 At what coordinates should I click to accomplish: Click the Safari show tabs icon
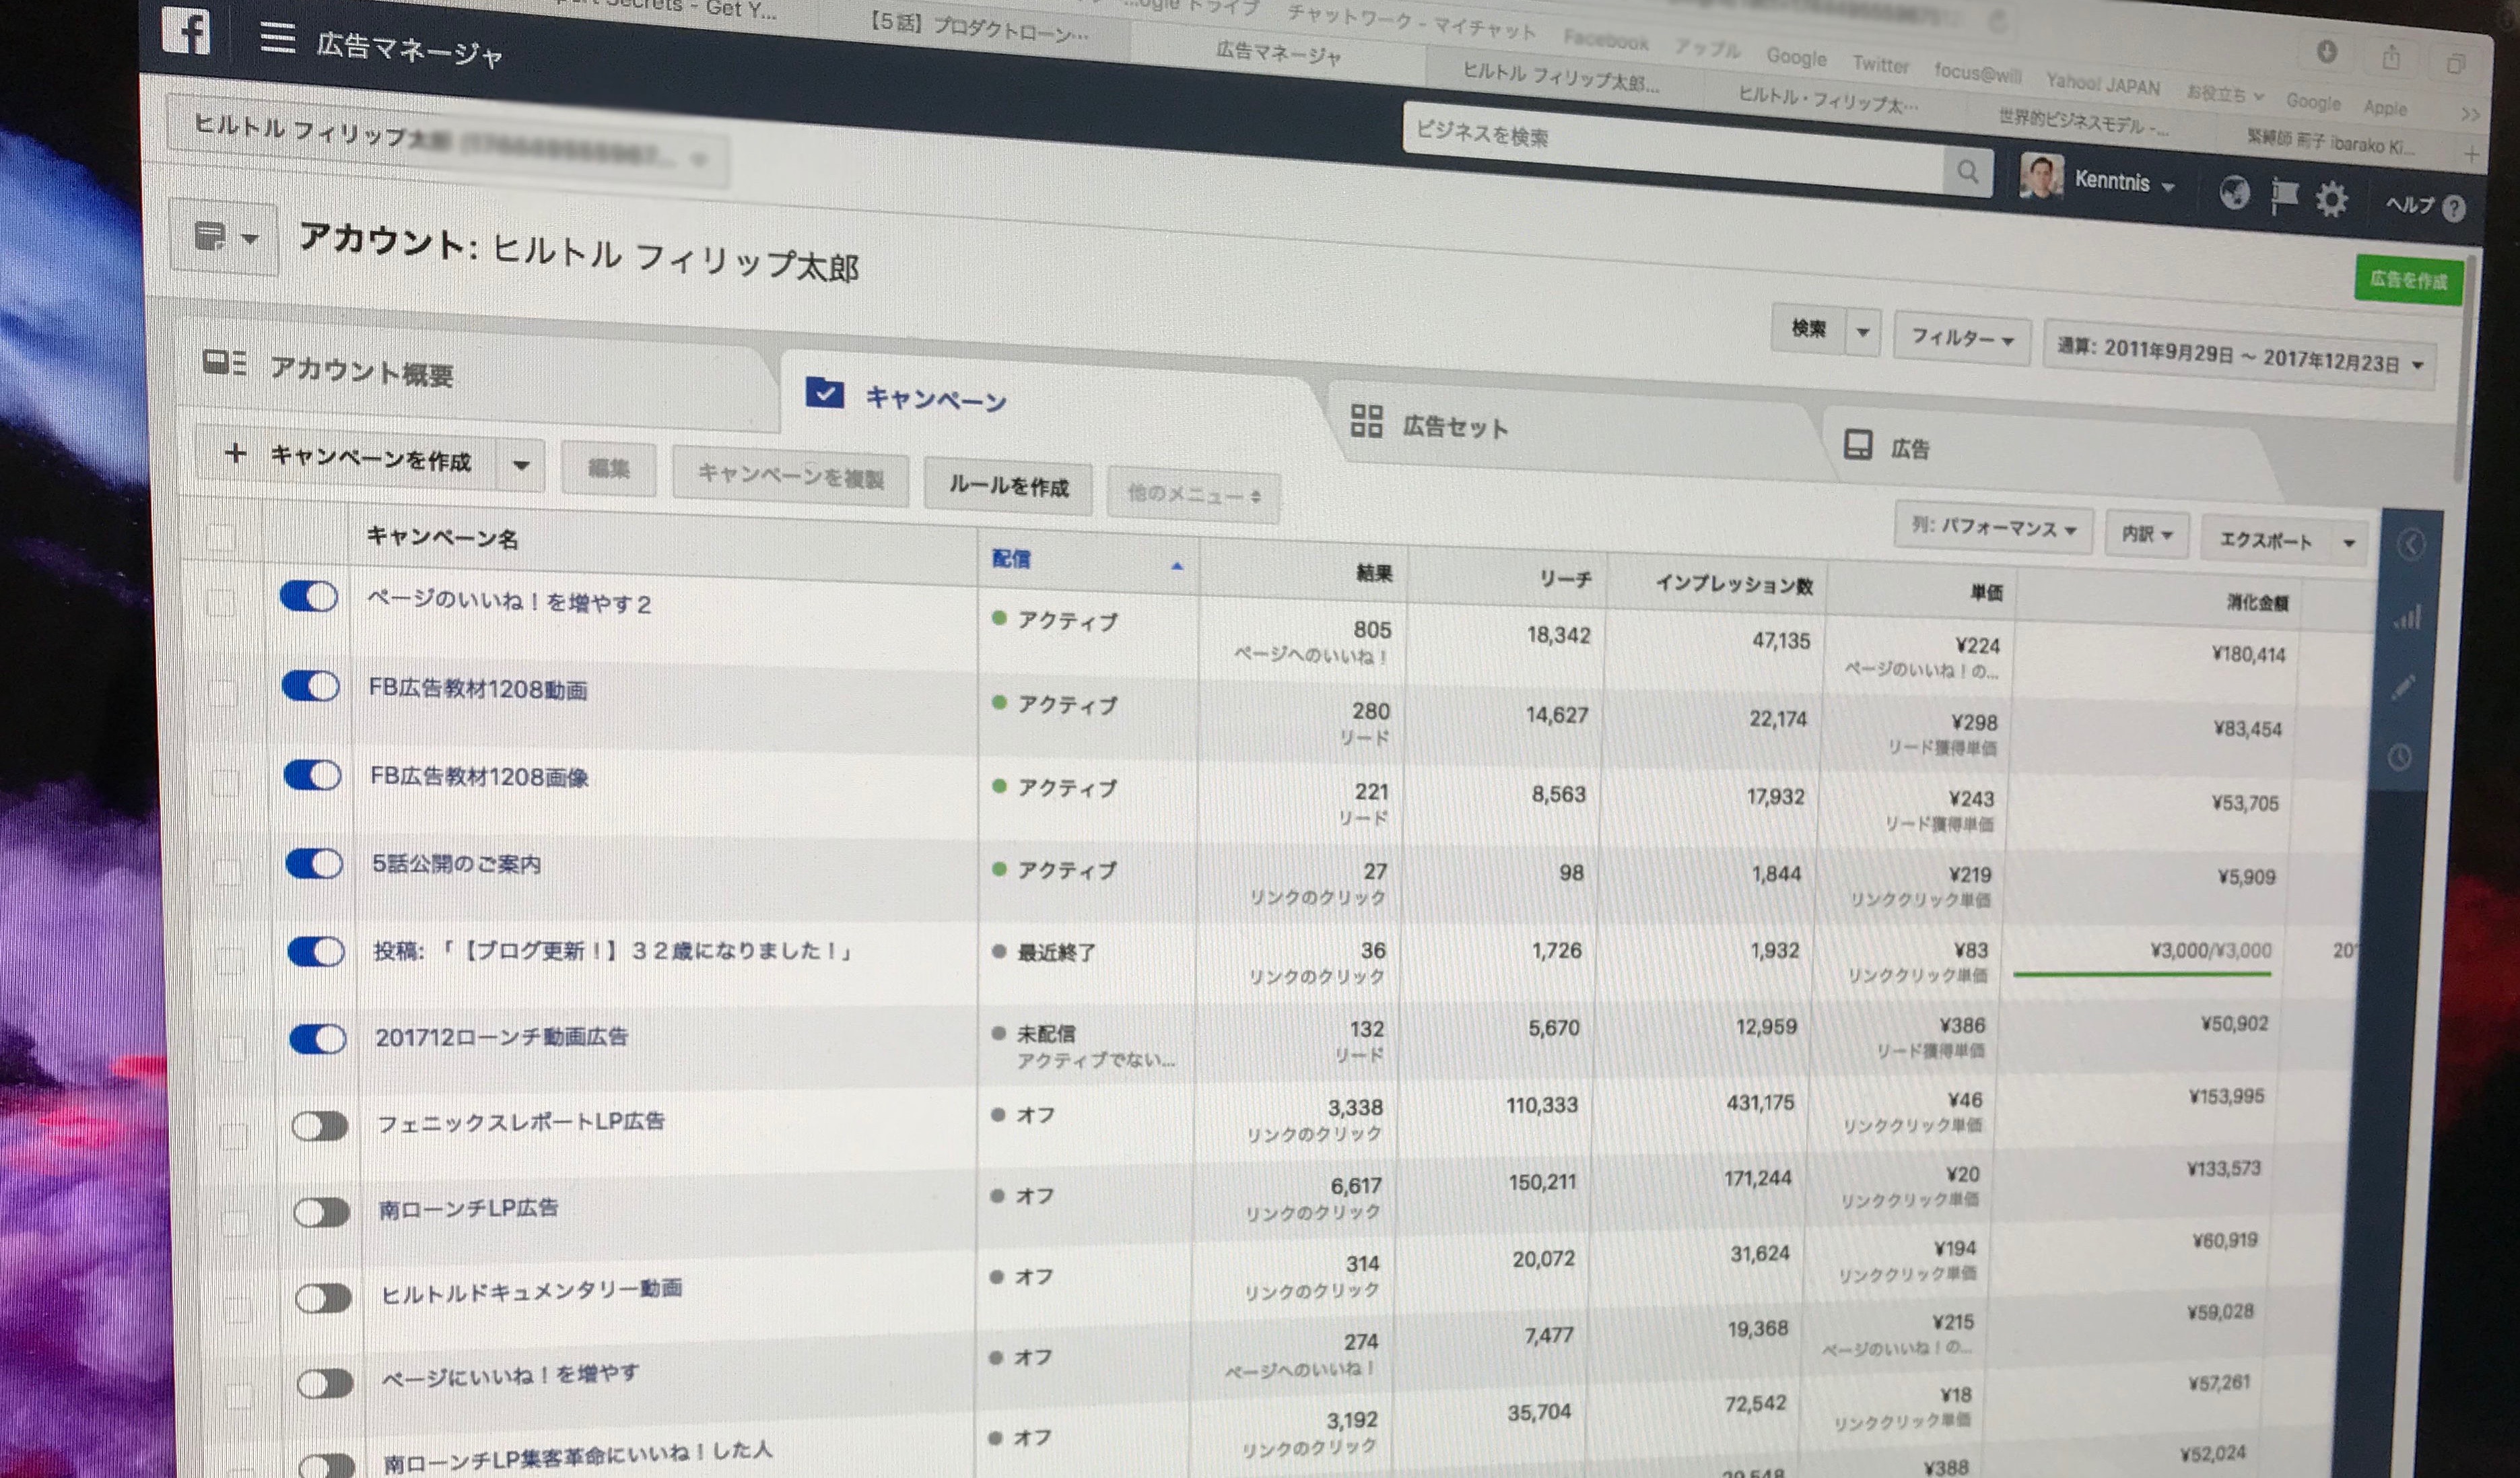2455,64
